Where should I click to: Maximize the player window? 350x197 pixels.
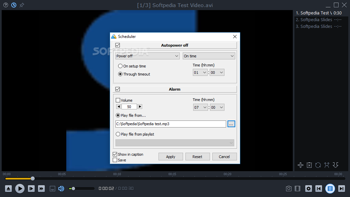point(336,5)
